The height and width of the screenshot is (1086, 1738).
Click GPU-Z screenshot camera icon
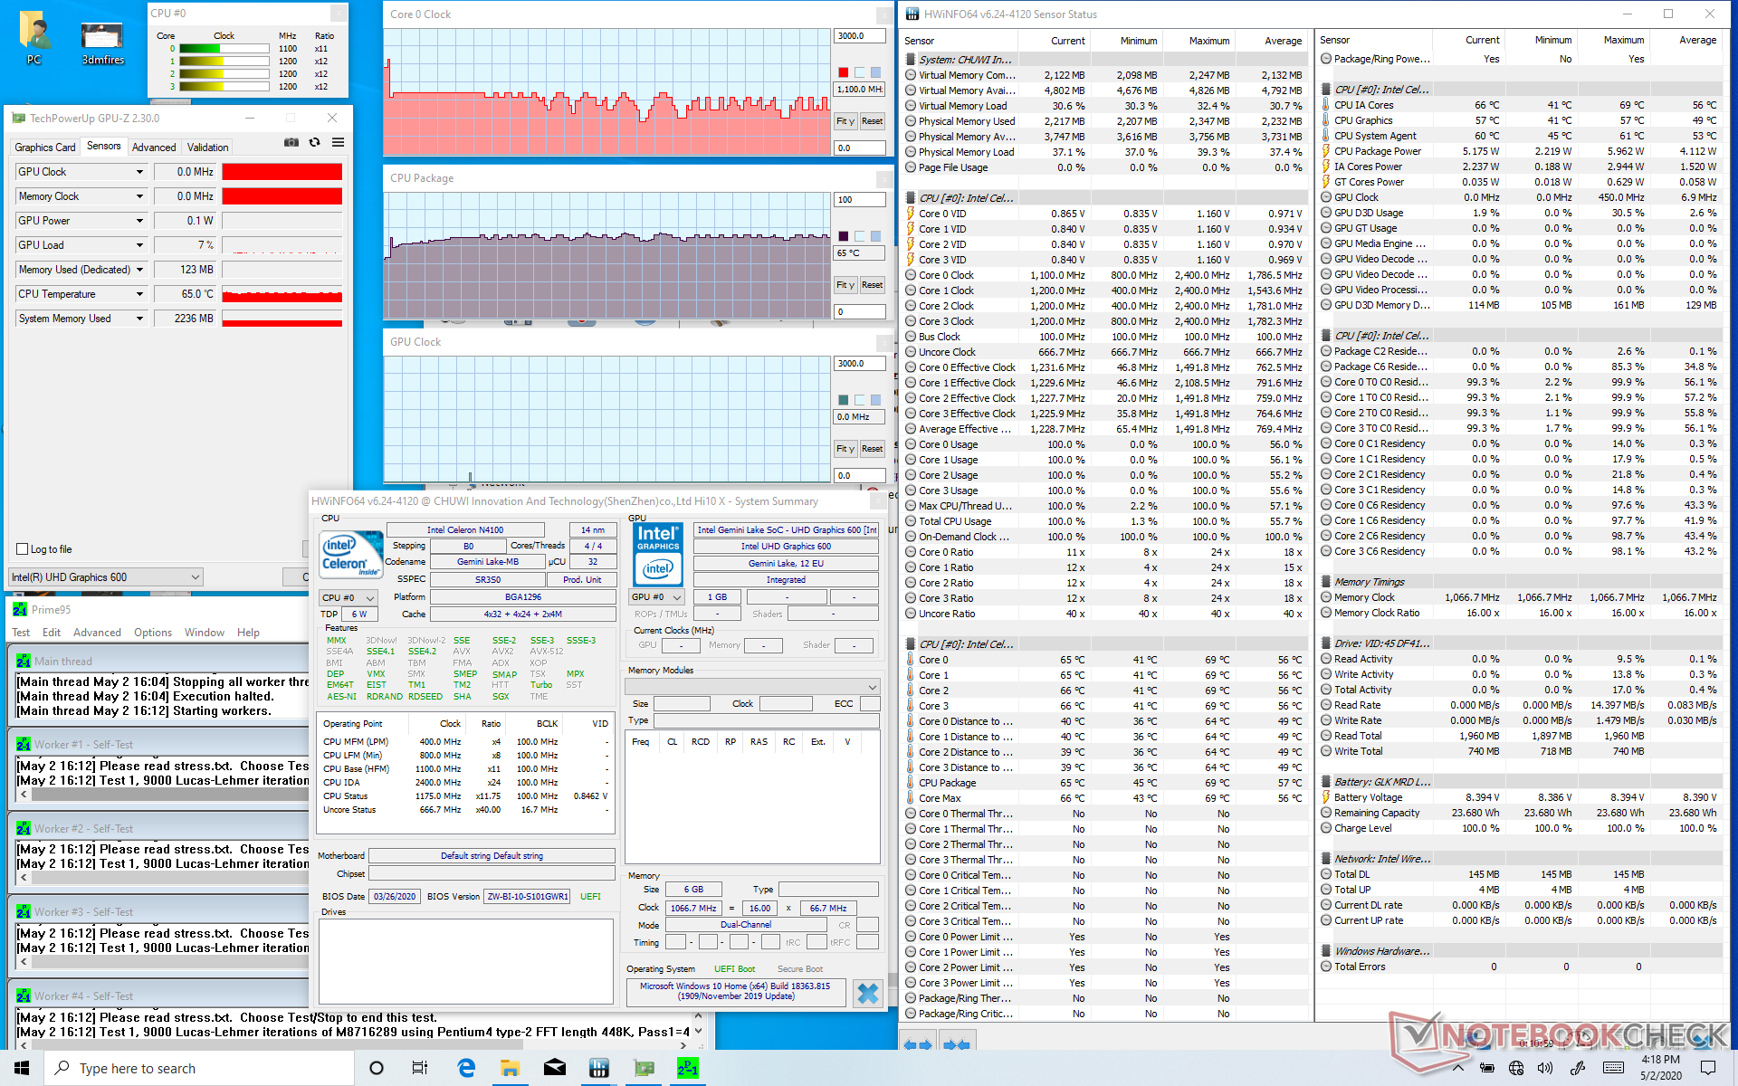pos(291,143)
